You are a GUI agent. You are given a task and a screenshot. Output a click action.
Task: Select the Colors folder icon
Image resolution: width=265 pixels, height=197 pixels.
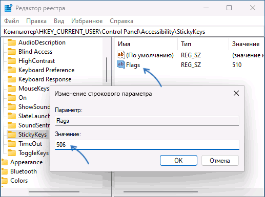click(5, 181)
